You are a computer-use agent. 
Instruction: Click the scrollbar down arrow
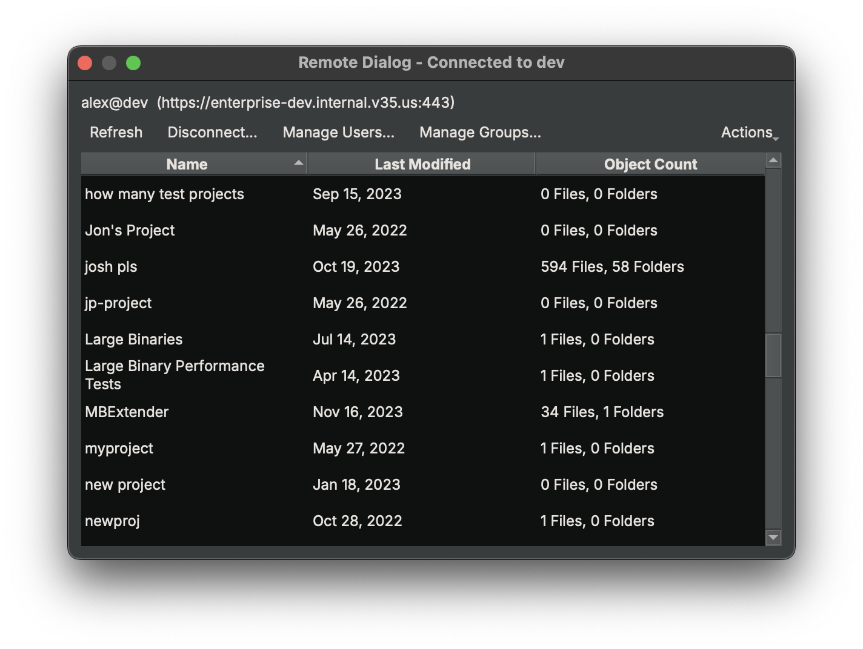(x=773, y=538)
